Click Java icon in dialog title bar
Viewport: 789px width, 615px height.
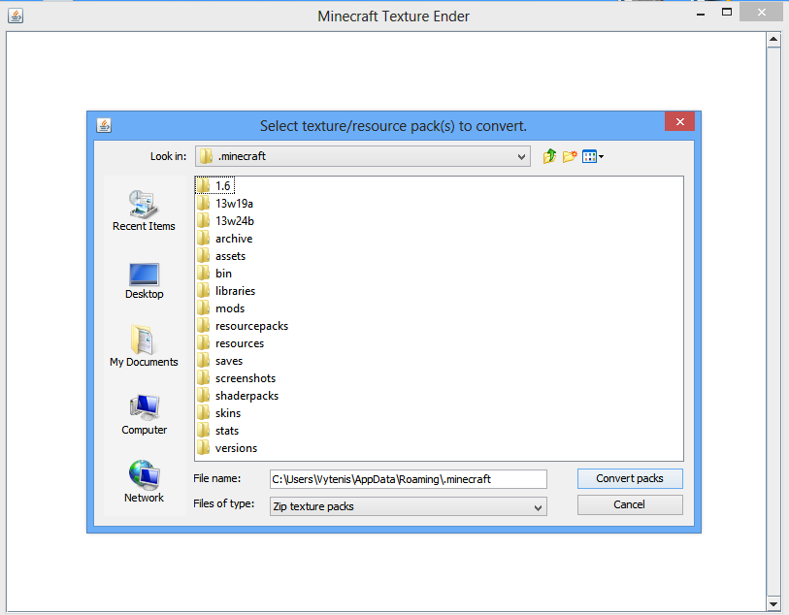104,125
